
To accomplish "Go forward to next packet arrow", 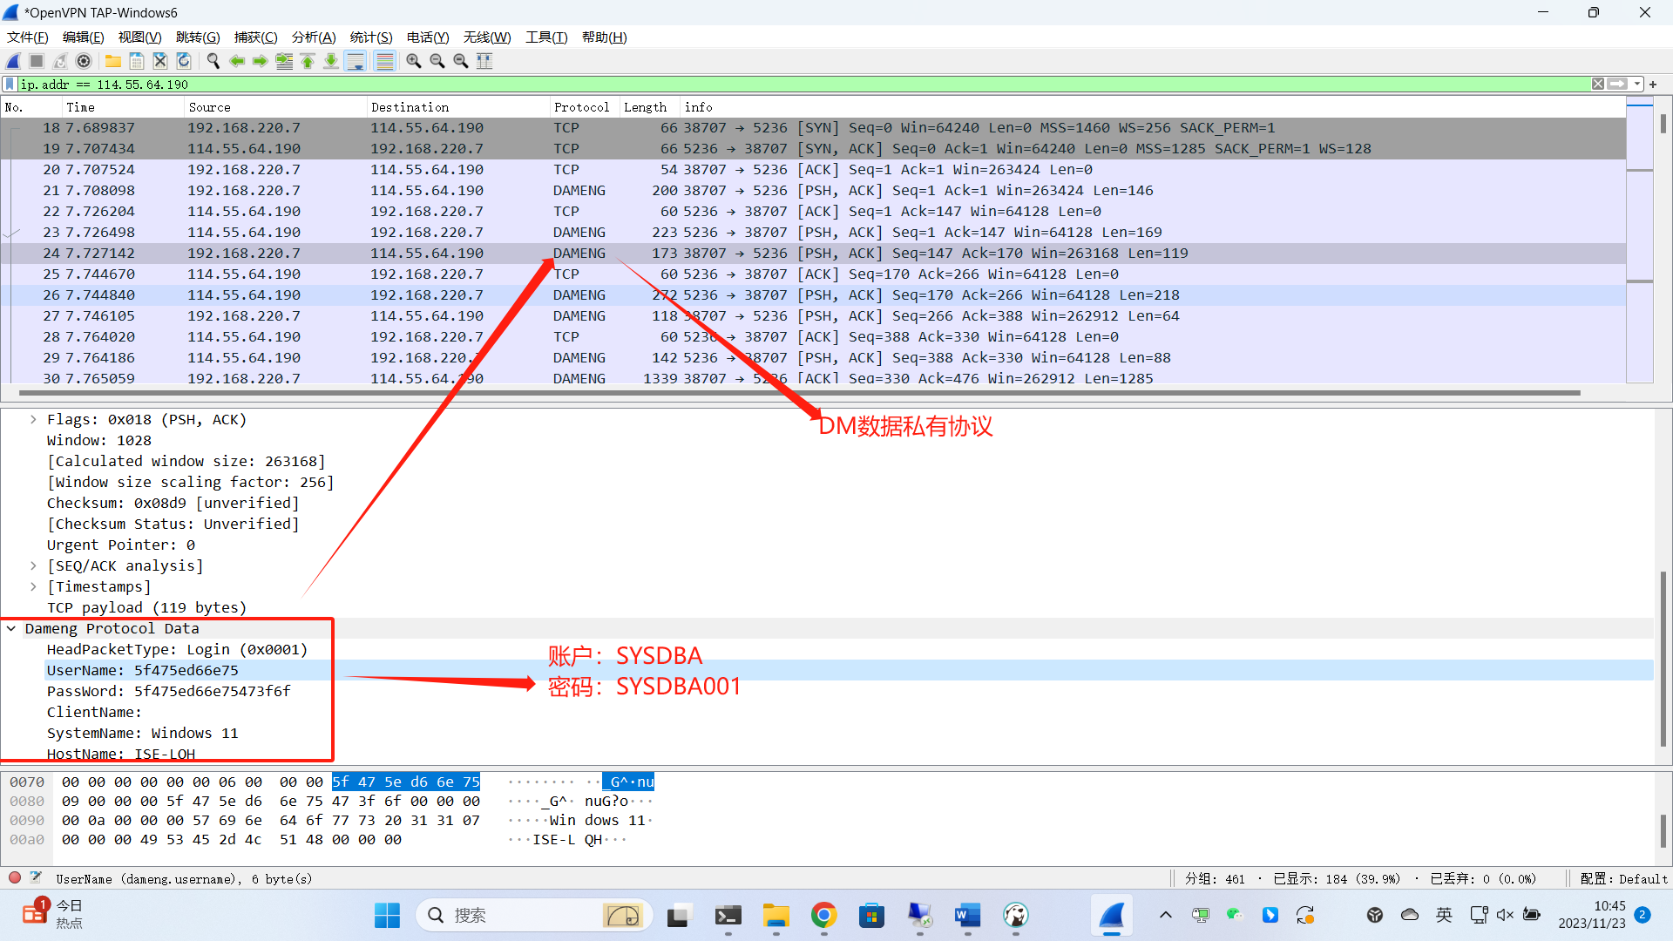I will (x=261, y=61).
